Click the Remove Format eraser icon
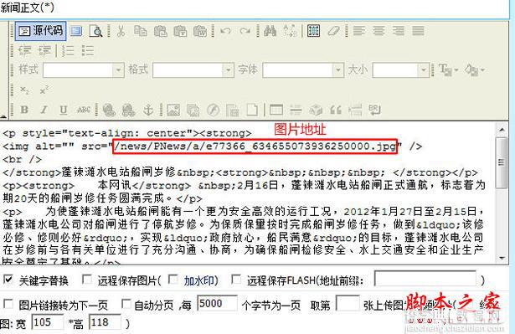Viewport: 515px width, 334px height. (333, 31)
